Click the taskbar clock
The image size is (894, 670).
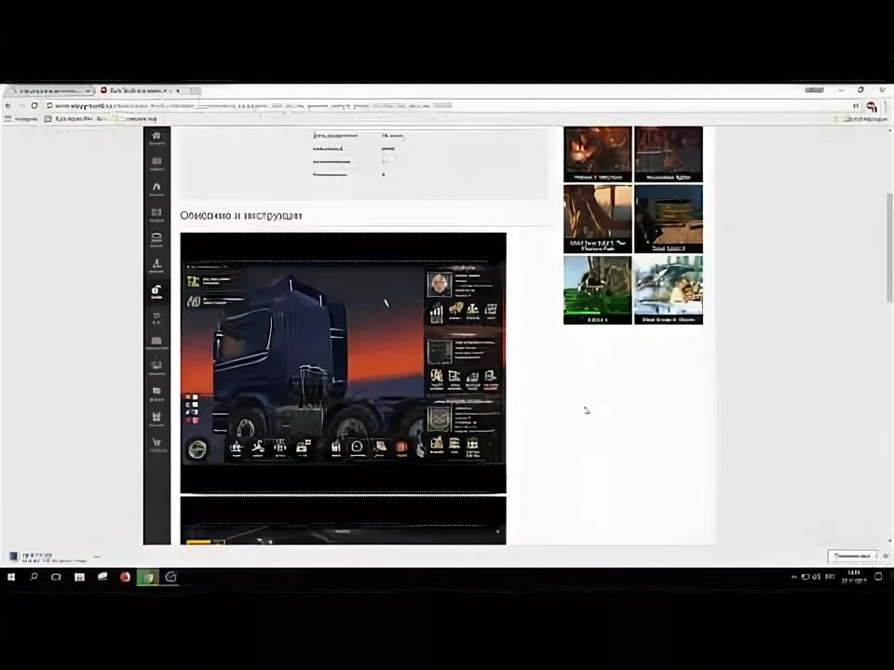click(x=854, y=577)
